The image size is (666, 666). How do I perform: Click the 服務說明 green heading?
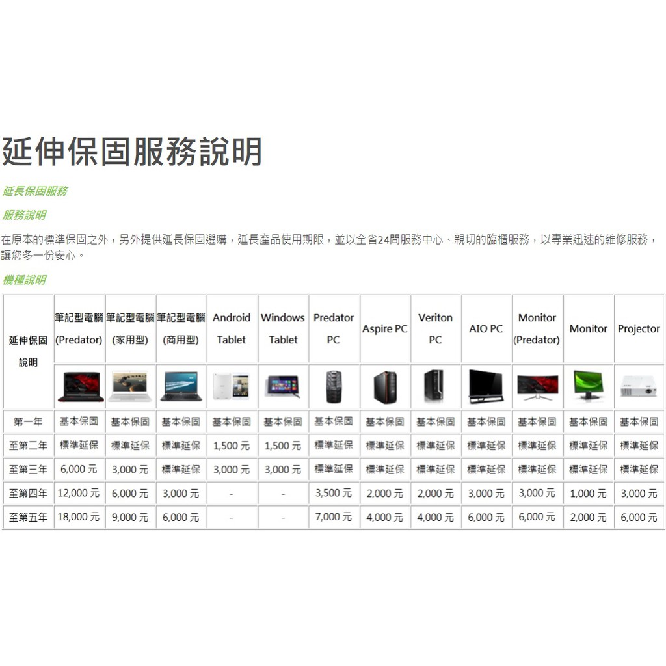click(x=24, y=215)
